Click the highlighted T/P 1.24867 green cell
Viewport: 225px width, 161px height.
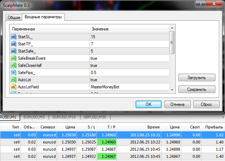pos(107,156)
